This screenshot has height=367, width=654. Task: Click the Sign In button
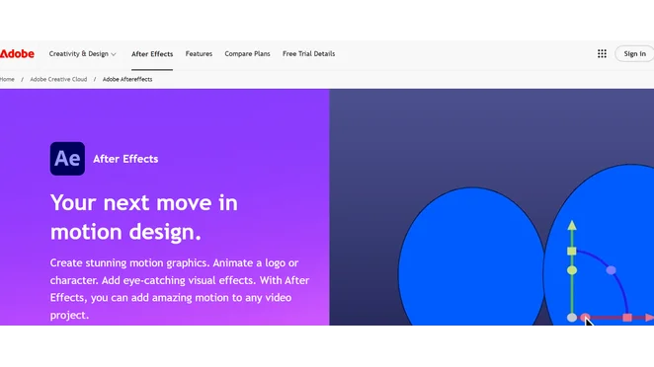634,53
